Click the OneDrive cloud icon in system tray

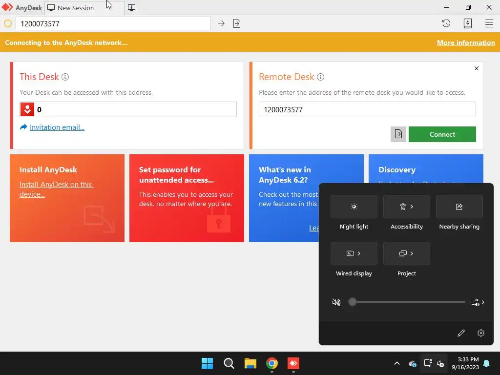pyautogui.click(x=412, y=363)
